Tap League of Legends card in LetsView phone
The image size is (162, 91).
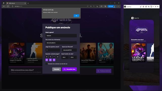(x=138, y=53)
